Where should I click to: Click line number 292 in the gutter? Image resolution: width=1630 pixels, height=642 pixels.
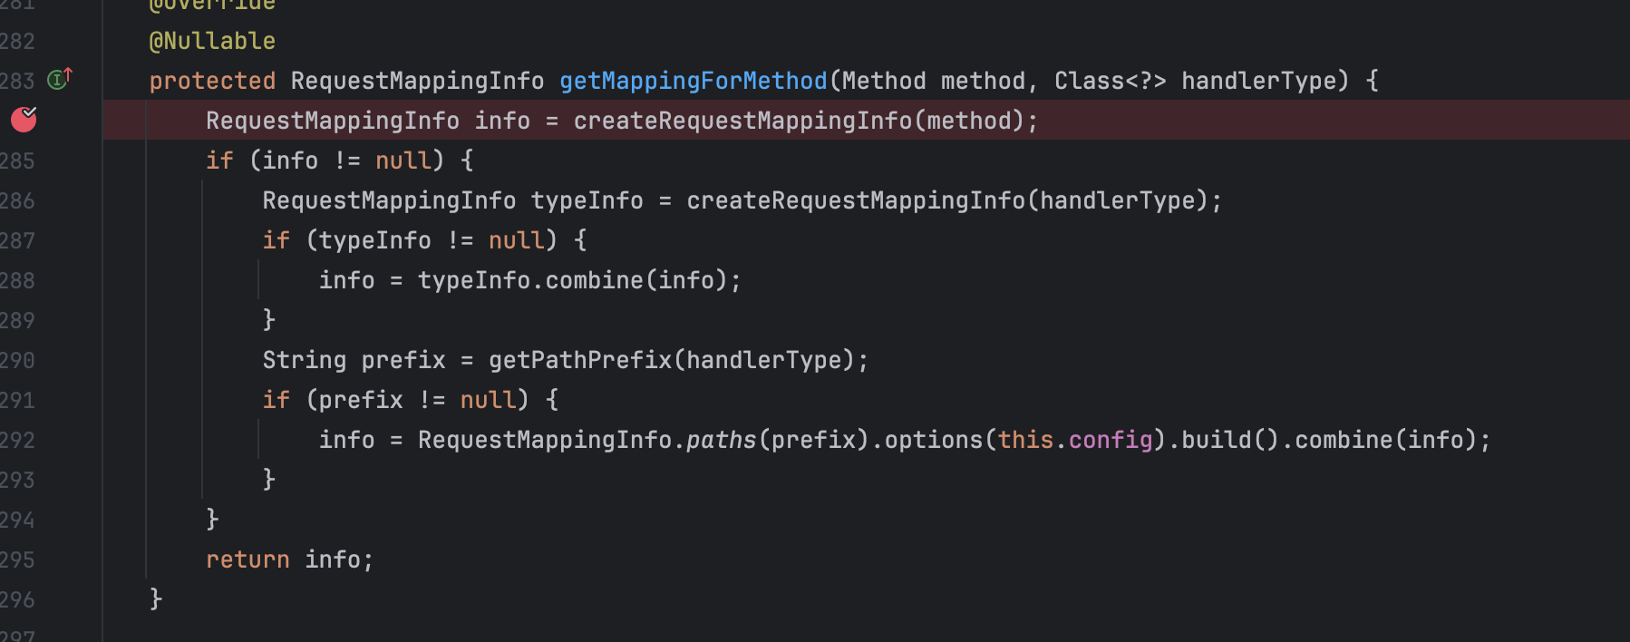17,440
